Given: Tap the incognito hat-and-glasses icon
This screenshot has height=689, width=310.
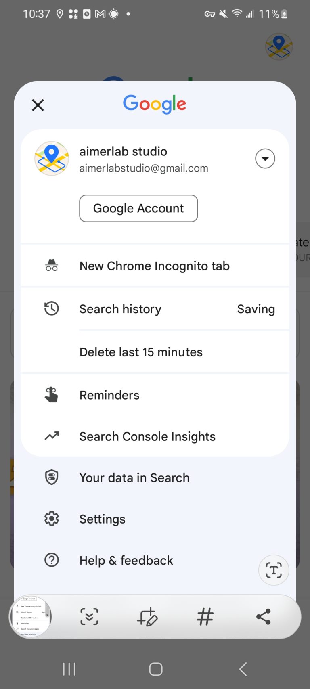Looking at the screenshot, I should point(52,266).
